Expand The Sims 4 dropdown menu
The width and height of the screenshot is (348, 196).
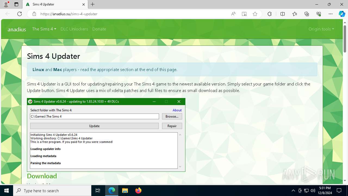click(x=44, y=29)
